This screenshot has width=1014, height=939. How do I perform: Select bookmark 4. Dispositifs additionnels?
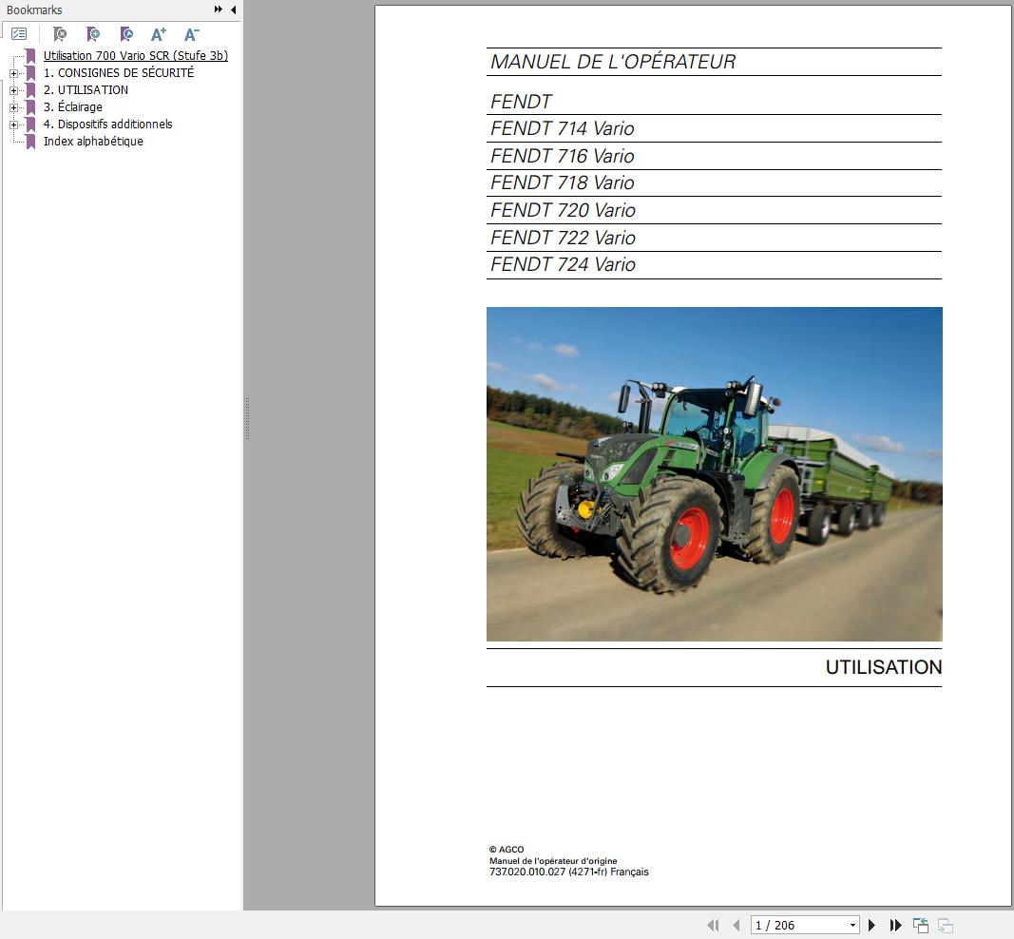107,124
